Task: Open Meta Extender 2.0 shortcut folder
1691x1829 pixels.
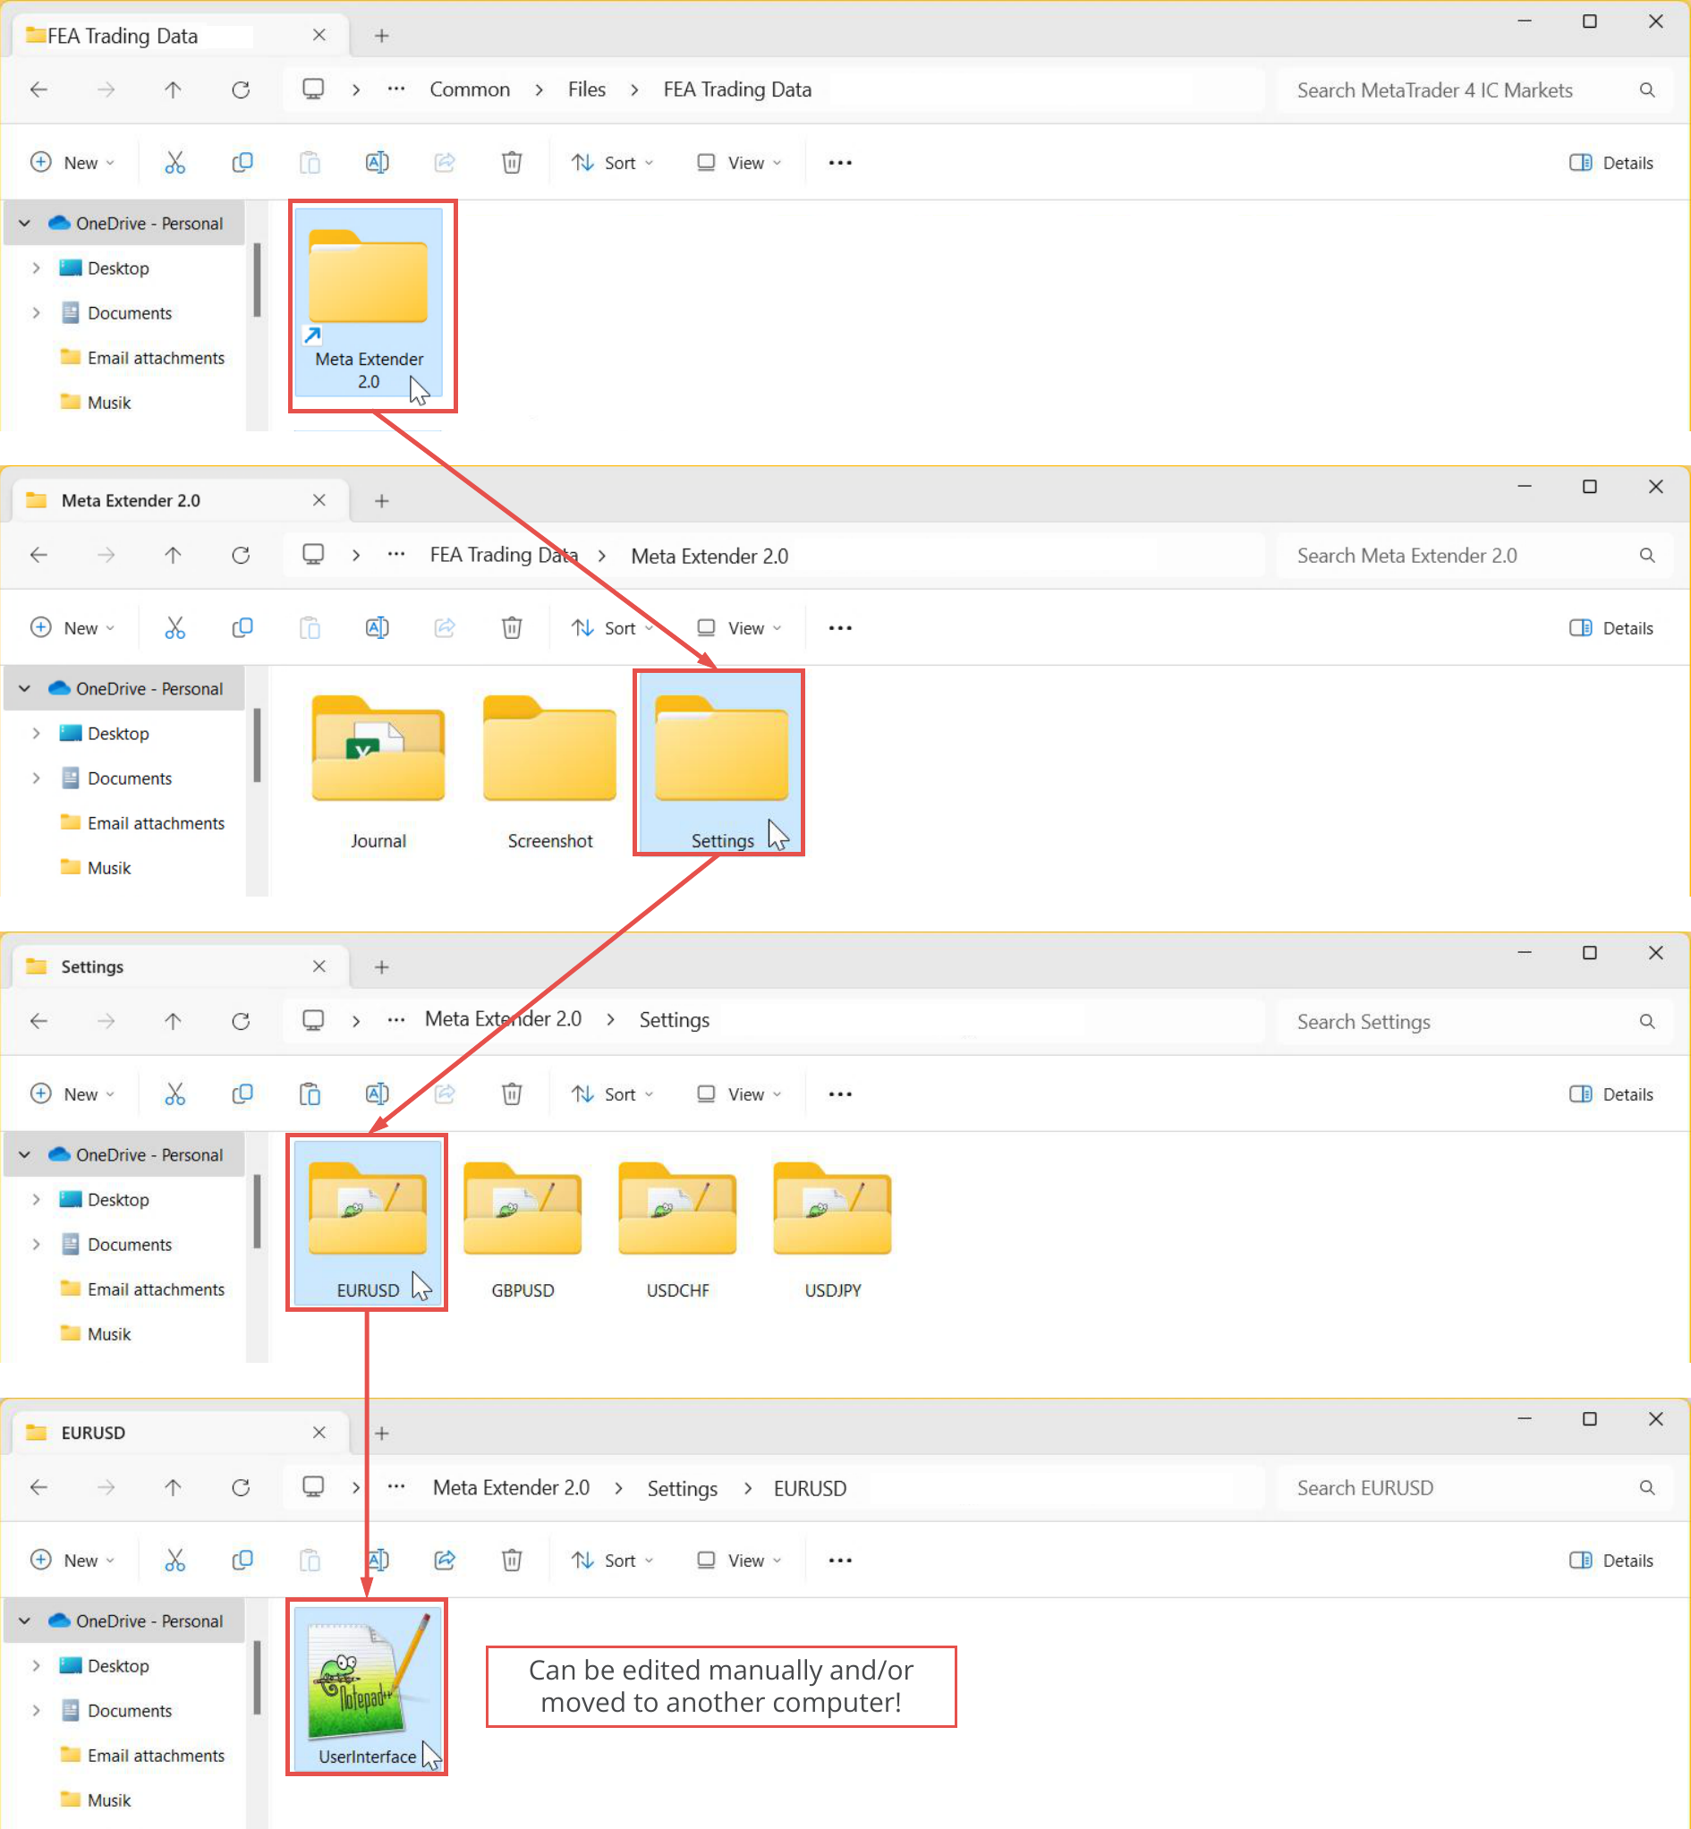Action: [369, 302]
